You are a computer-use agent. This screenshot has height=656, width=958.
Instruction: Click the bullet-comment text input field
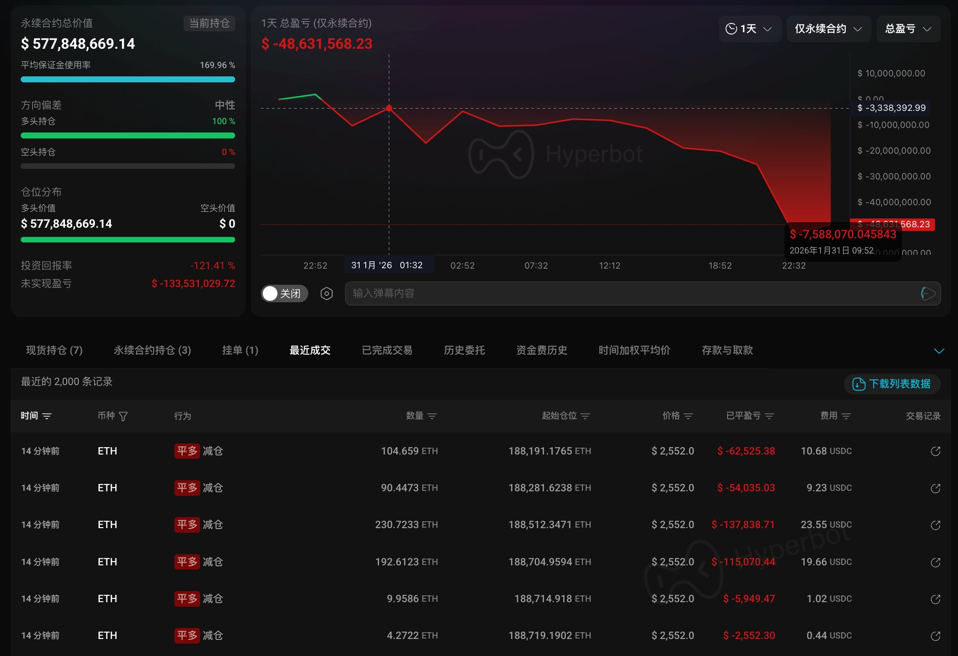[630, 293]
